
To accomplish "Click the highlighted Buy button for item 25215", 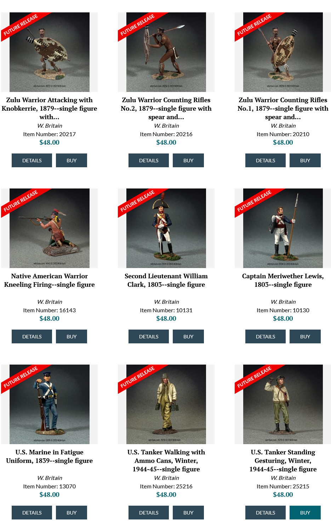I will tap(305, 512).
